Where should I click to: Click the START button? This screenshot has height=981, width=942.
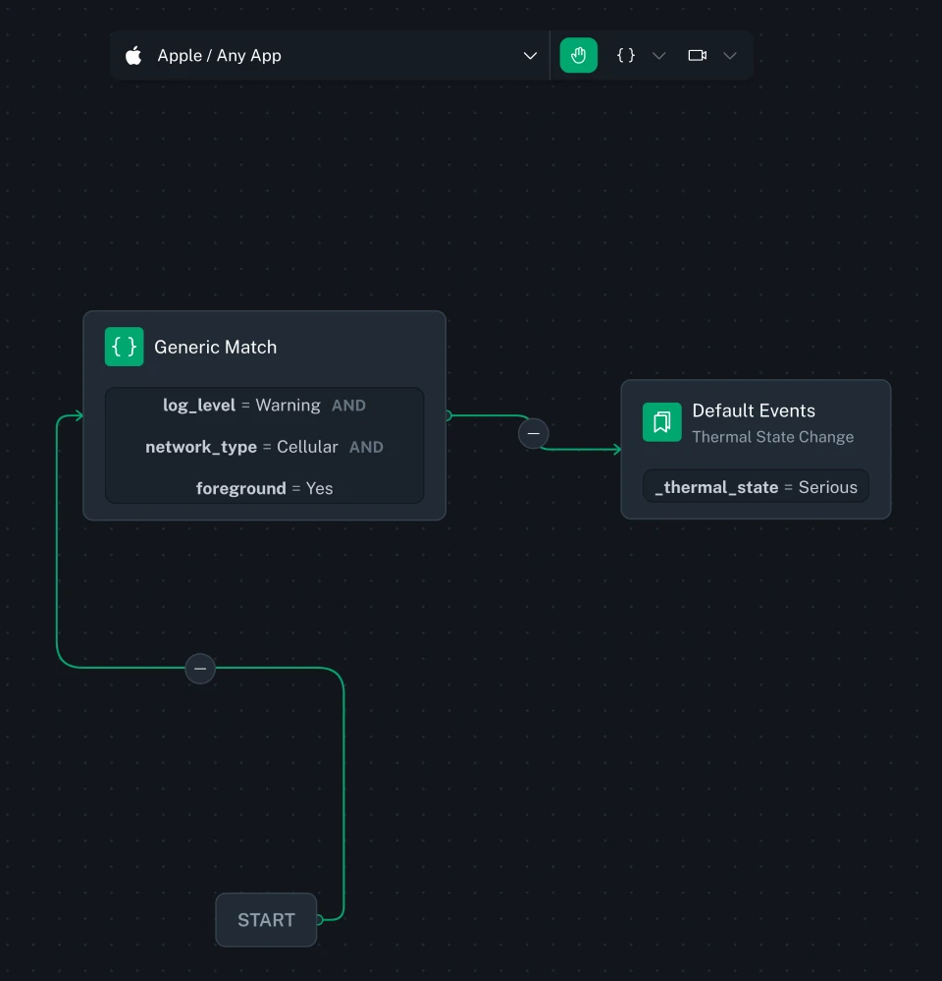pos(265,920)
